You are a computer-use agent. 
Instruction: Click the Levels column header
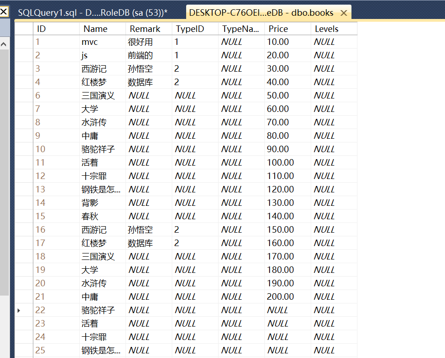pos(334,29)
